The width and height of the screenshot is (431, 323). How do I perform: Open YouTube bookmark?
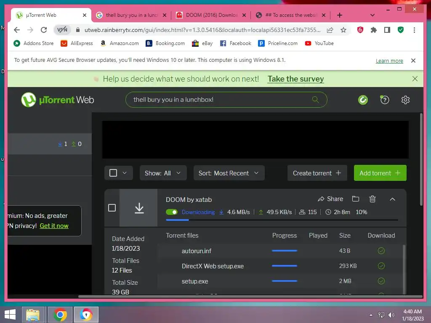[x=319, y=43]
